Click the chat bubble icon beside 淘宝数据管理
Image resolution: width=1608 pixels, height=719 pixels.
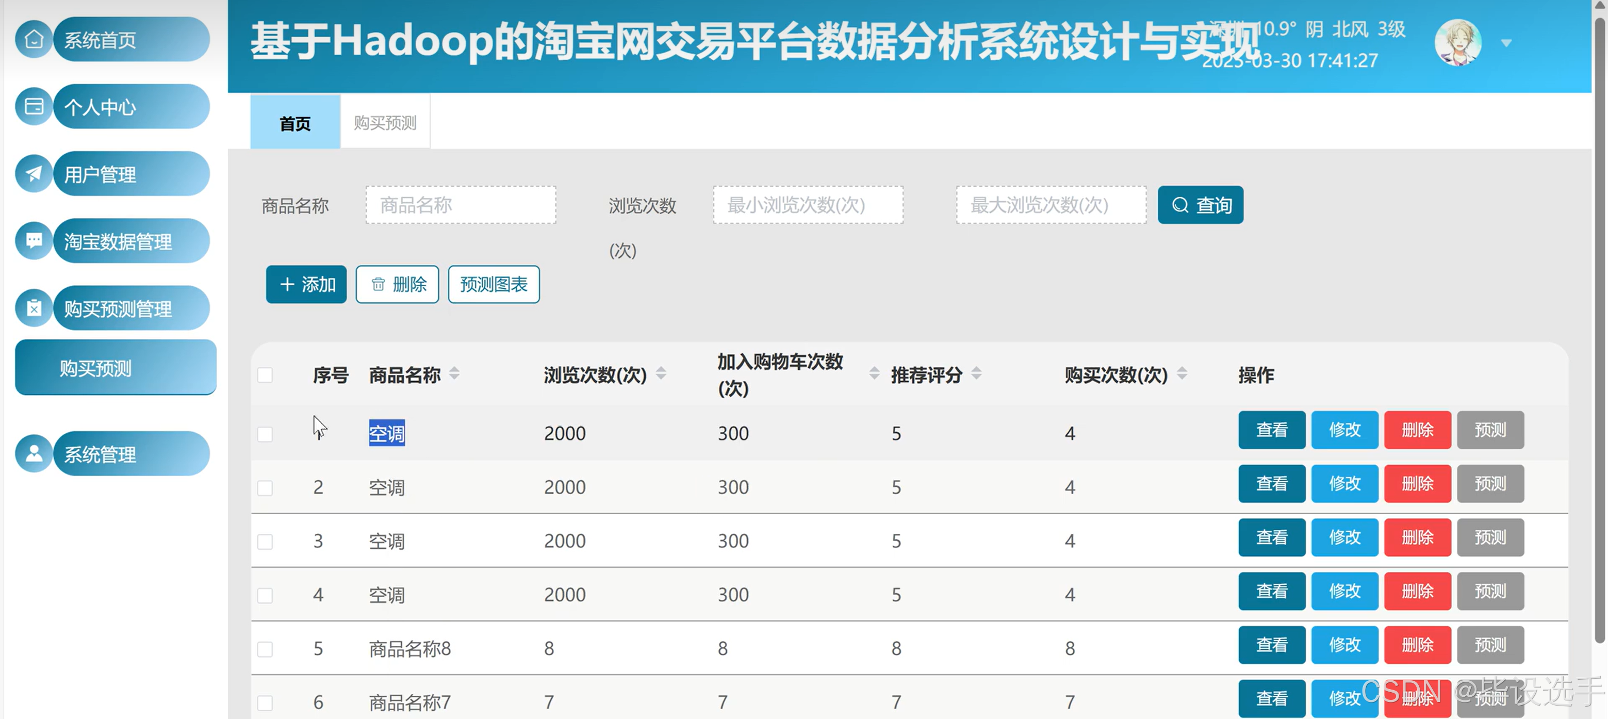coord(34,241)
